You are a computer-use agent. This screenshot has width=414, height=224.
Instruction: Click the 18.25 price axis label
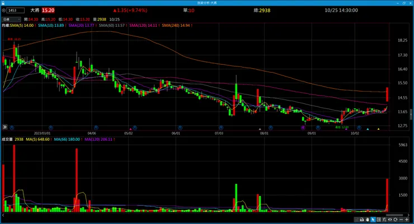402,40
